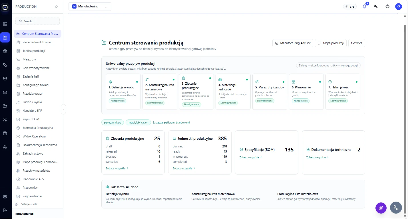Viewport: 408px width, 219px height.
Task: Click the purple AI sparkle assistant button
Action: tap(381, 208)
